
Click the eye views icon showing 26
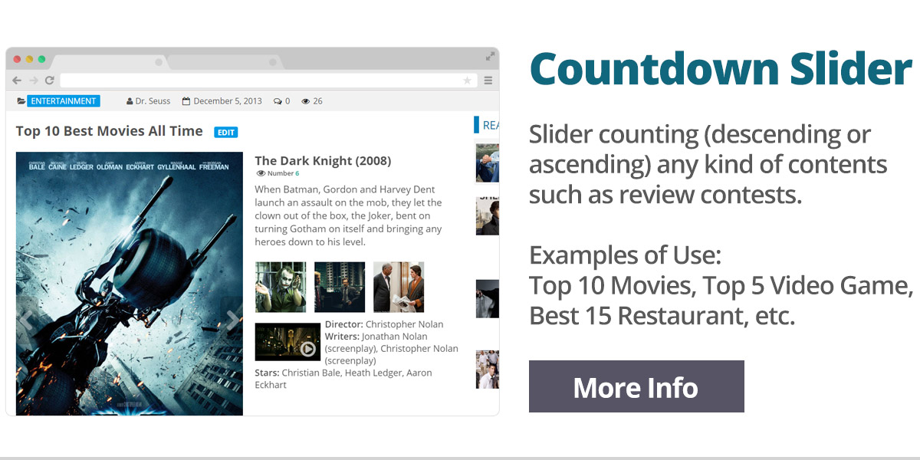pos(306,101)
